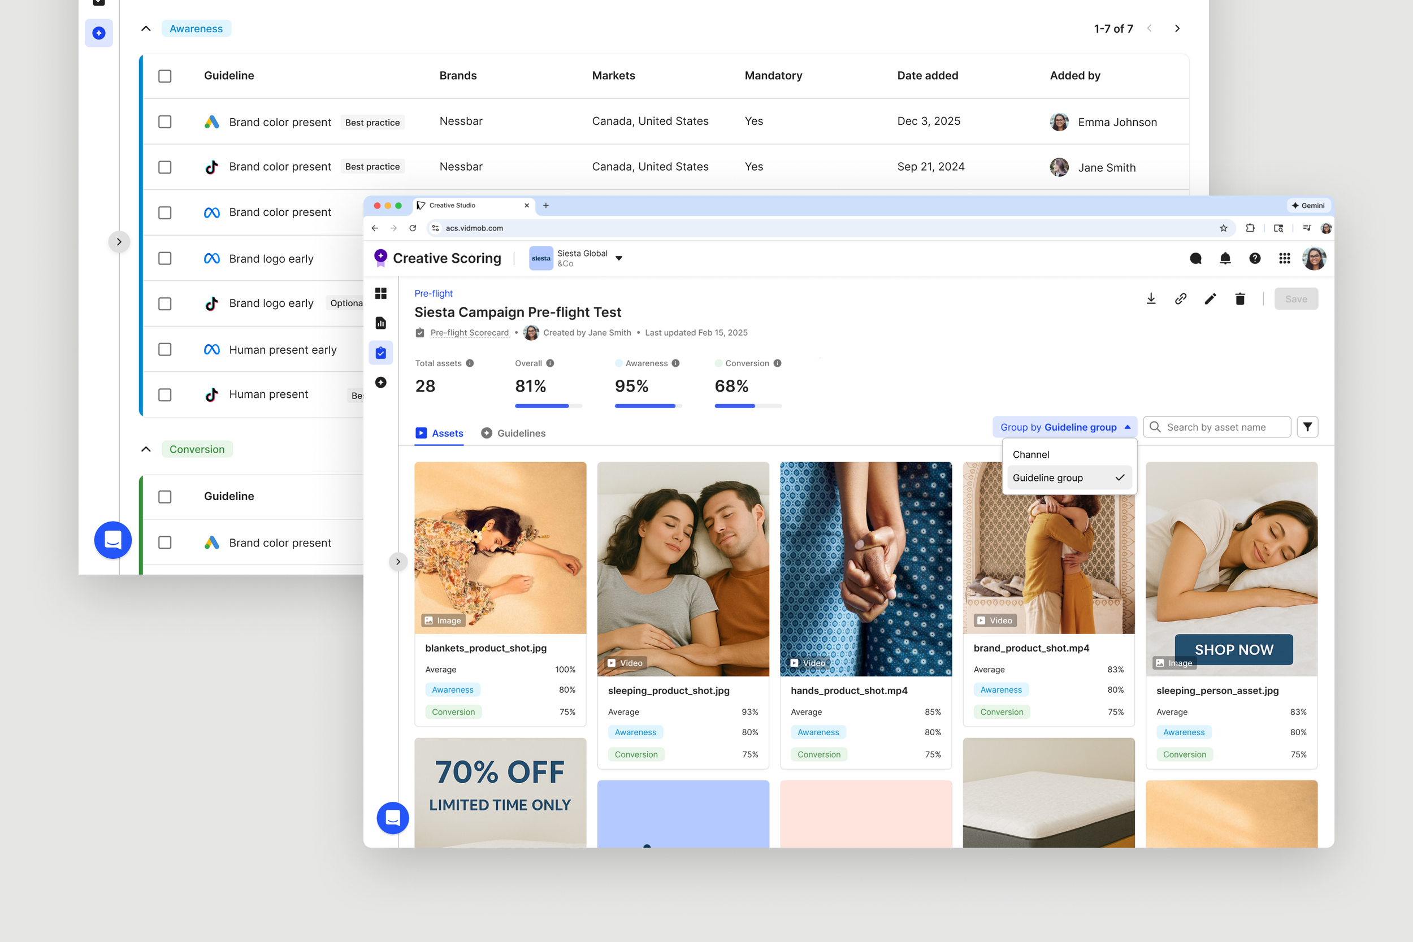Collapse the Awareness guideline group
1413x942 pixels.
click(146, 29)
